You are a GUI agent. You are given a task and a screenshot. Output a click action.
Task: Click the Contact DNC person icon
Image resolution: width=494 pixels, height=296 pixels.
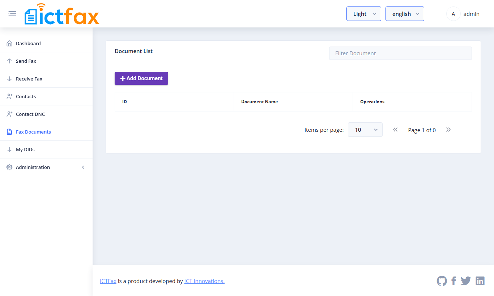(9, 114)
